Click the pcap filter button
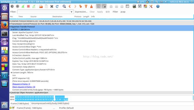 click(x=123, y=12)
